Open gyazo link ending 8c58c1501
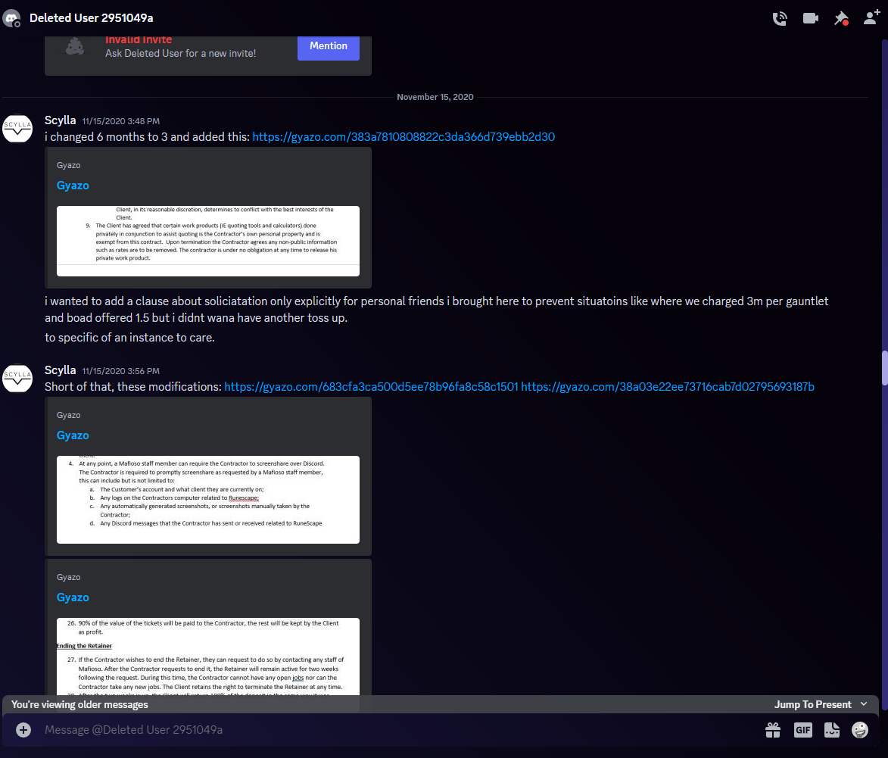 (x=371, y=387)
